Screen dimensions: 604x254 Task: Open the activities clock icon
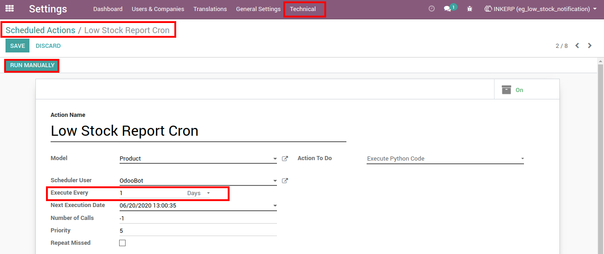(431, 9)
